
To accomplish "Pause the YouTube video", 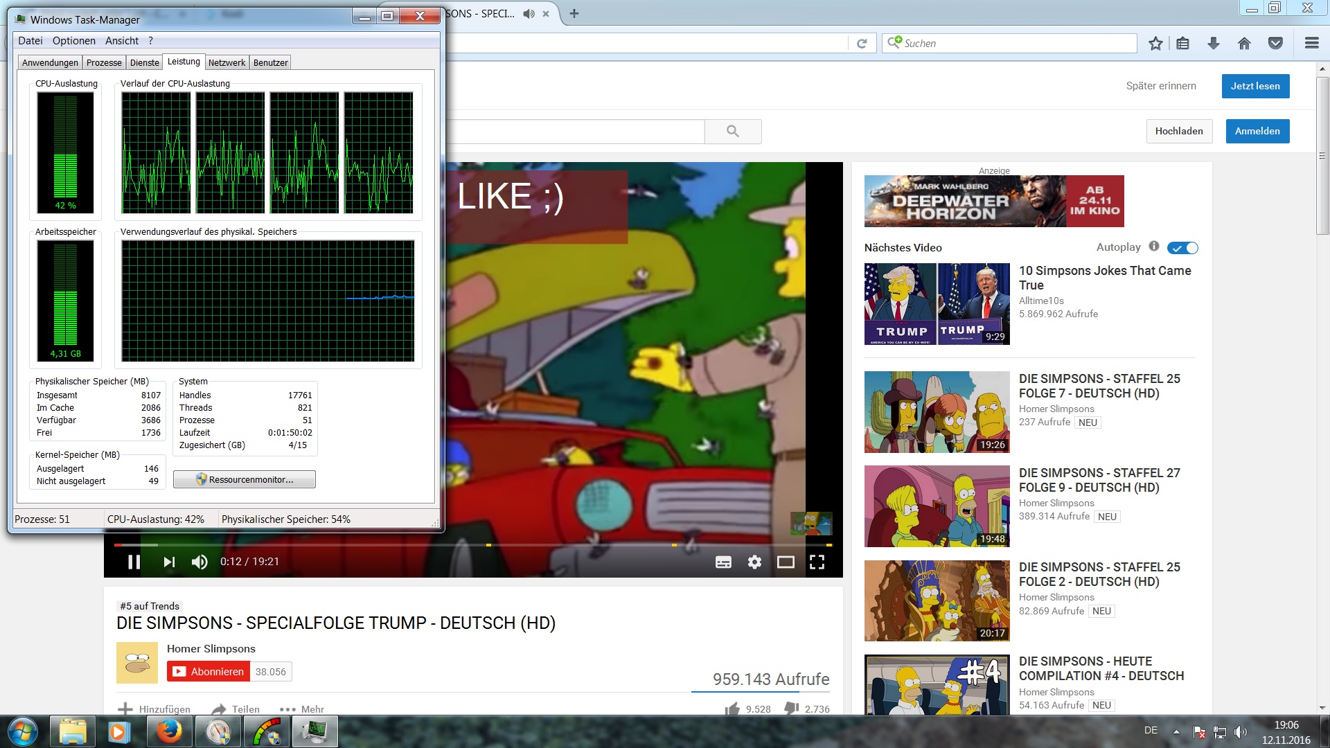I will click(134, 562).
